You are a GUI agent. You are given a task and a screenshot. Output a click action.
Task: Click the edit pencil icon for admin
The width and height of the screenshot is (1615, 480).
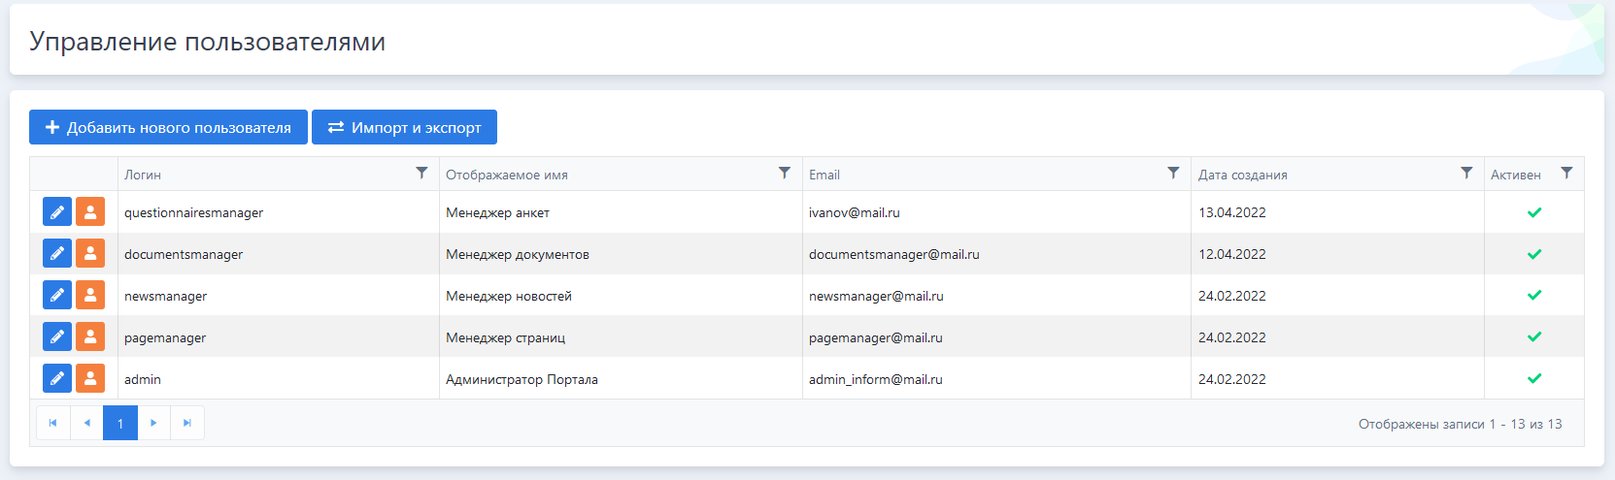tap(57, 378)
